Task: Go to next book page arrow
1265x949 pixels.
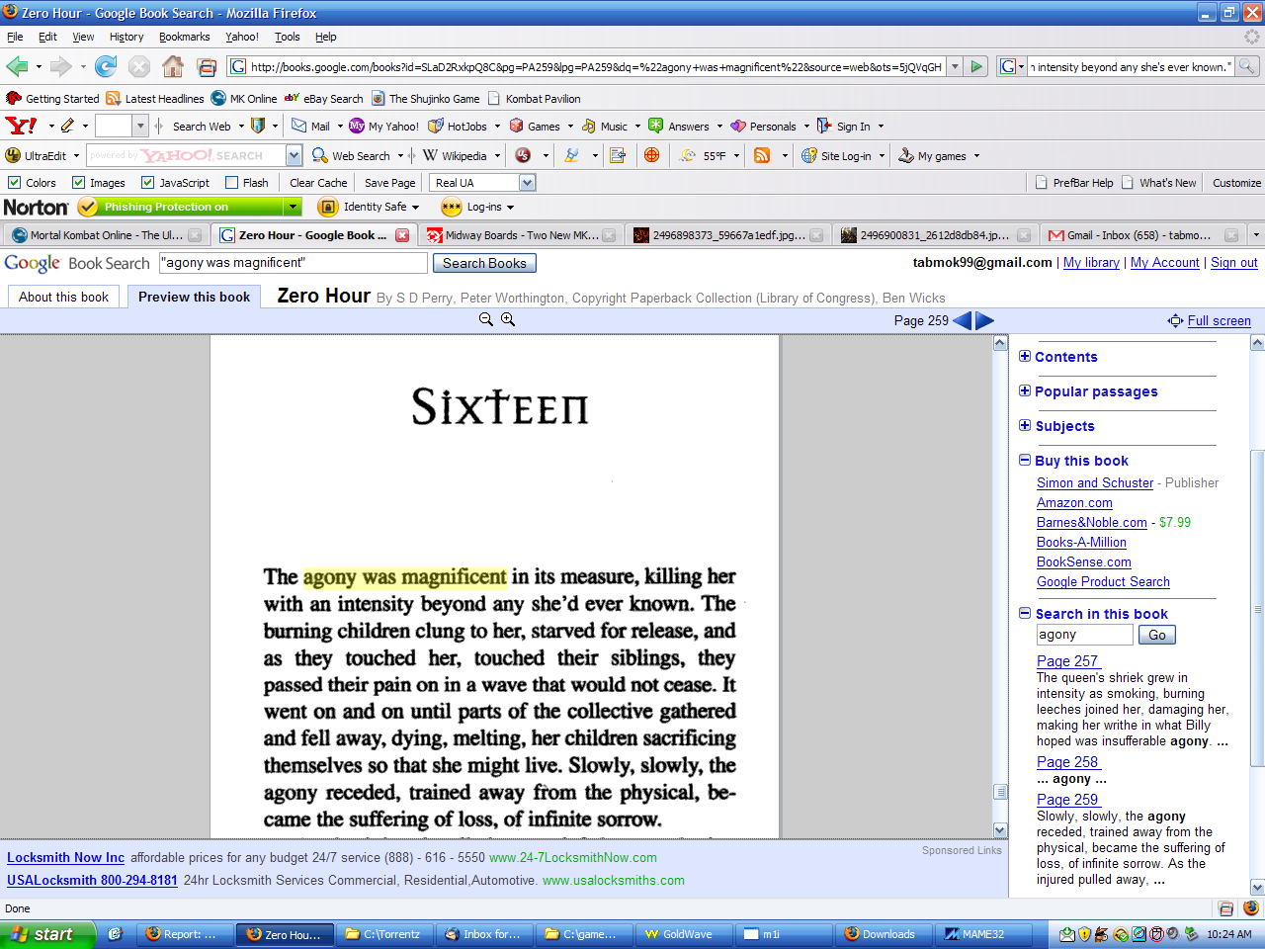Action: pyautogui.click(x=984, y=320)
